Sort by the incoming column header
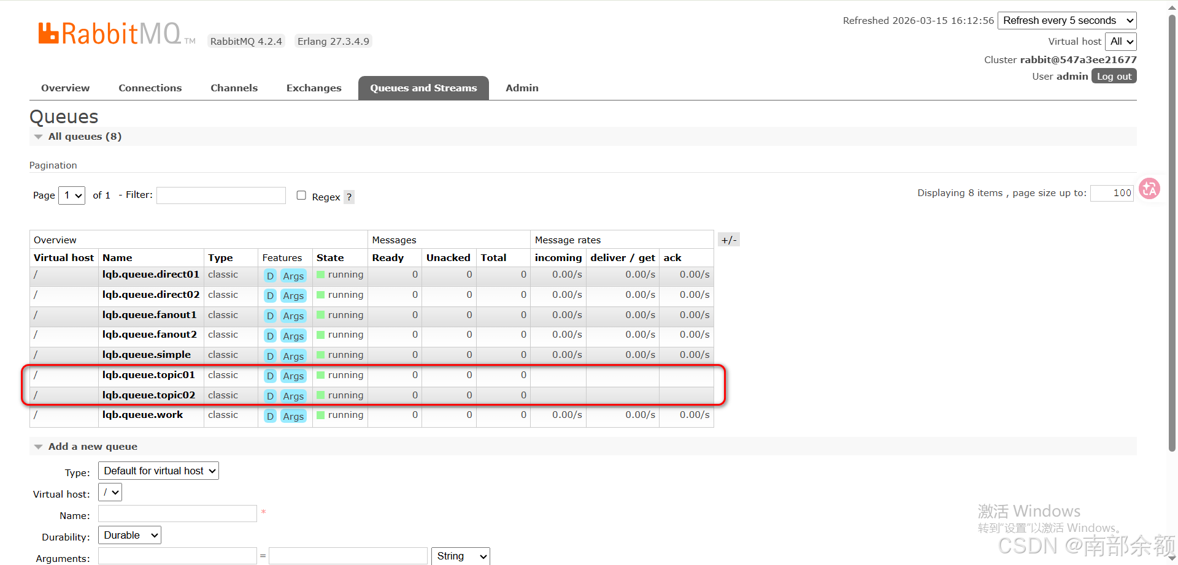 [558, 258]
